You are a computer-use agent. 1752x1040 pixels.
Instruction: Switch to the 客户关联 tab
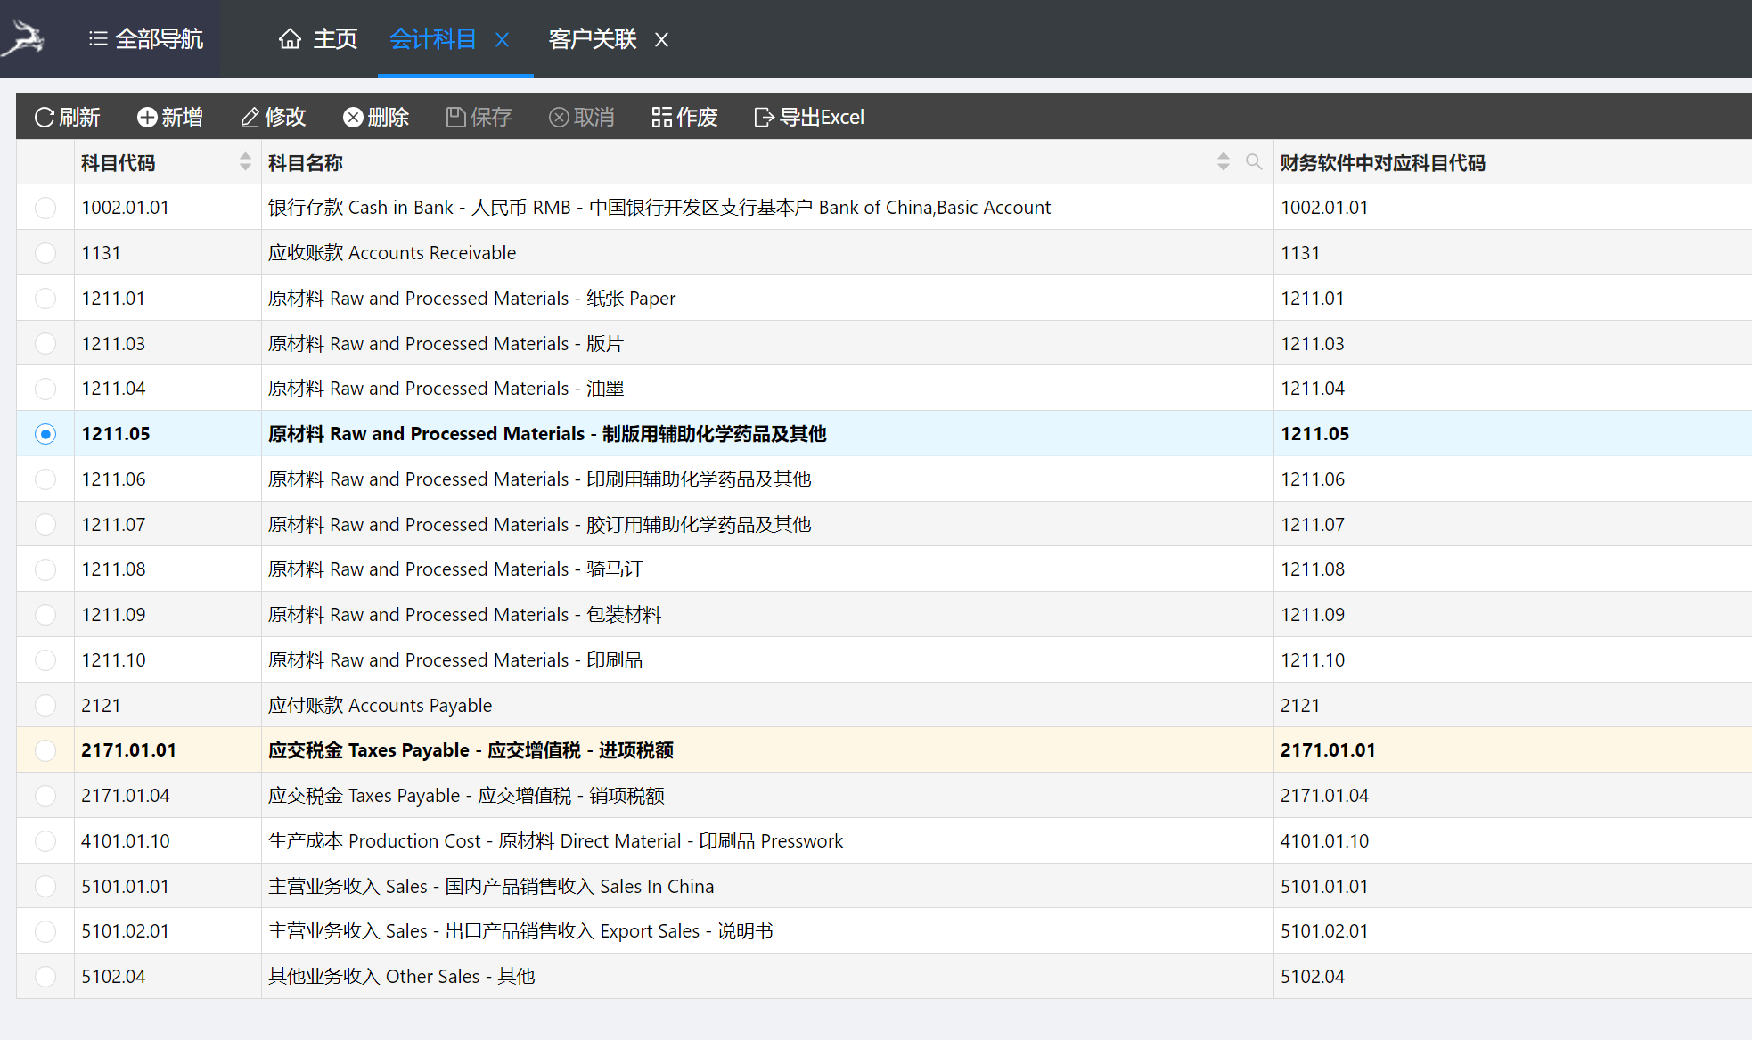592,39
